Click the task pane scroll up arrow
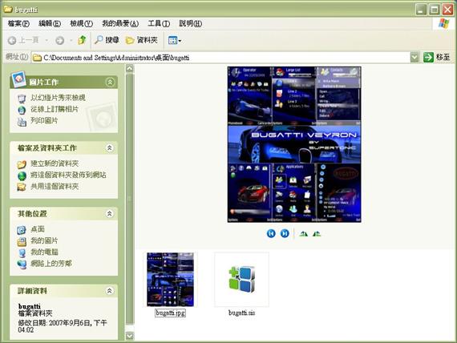The width and height of the screenshot is (457, 343). click(130, 69)
